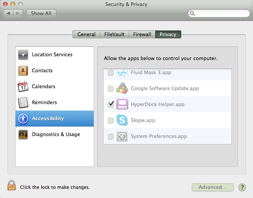Switch to the Firewall tab

click(142, 34)
